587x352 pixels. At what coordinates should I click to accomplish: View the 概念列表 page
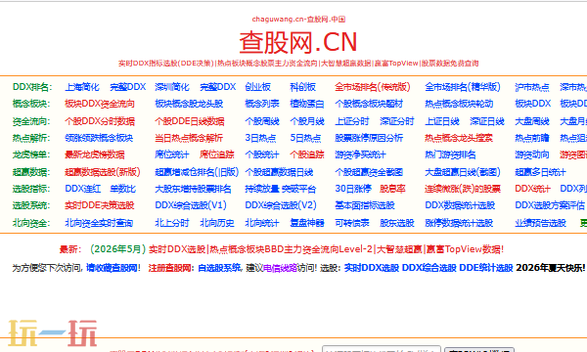[262, 104]
